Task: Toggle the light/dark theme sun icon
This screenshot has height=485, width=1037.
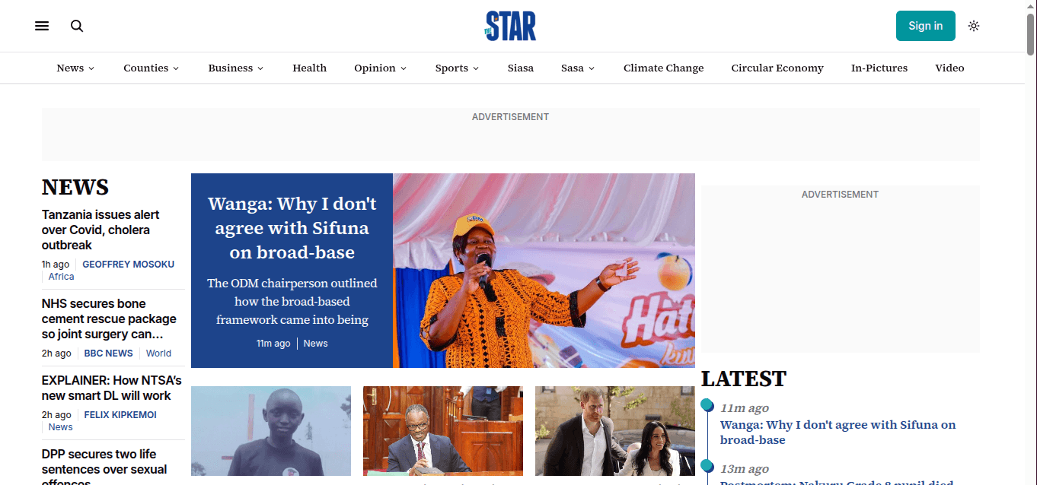Action: (974, 26)
